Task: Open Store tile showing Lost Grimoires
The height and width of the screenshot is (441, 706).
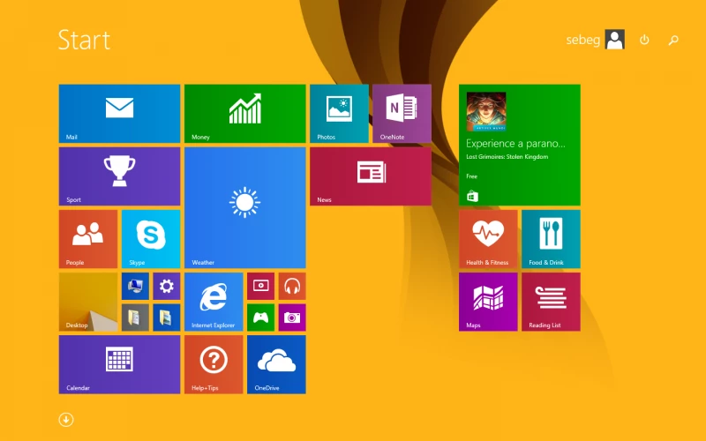Action: [x=520, y=145]
